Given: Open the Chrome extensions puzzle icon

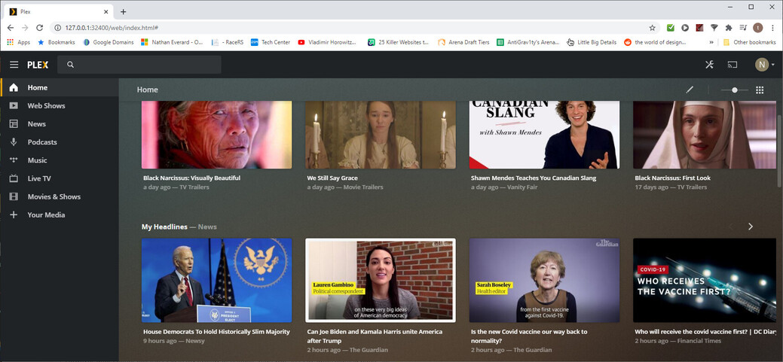Looking at the screenshot, I should coord(729,28).
